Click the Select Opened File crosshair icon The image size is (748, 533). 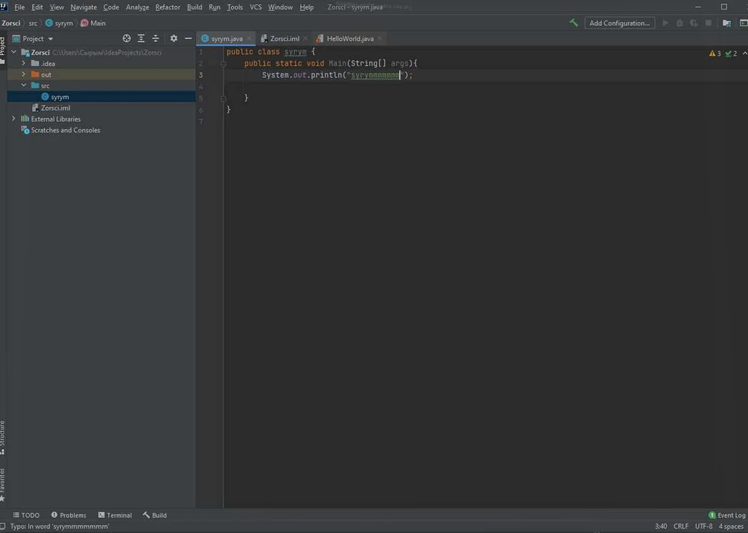pos(126,38)
